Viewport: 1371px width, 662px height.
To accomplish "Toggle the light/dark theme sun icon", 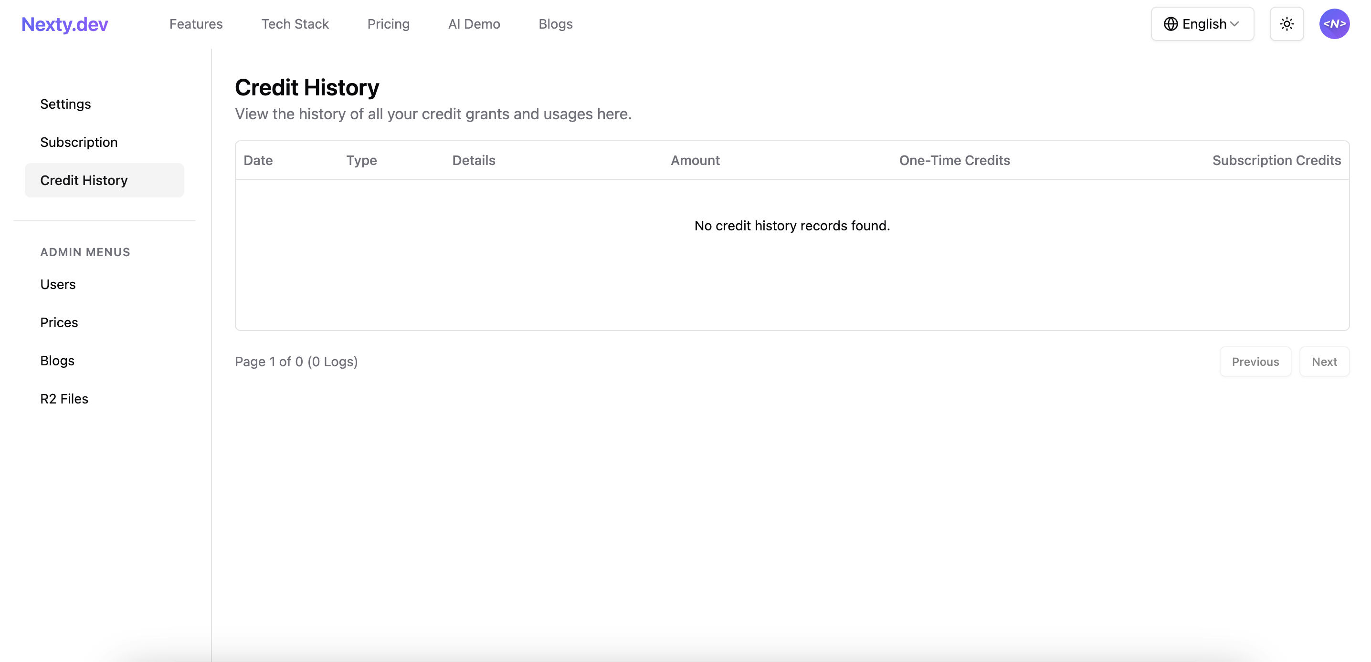I will (x=1287, y=23).
